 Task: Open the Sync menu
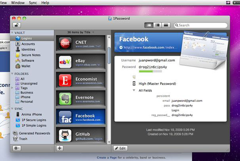[x=33, y=2]
